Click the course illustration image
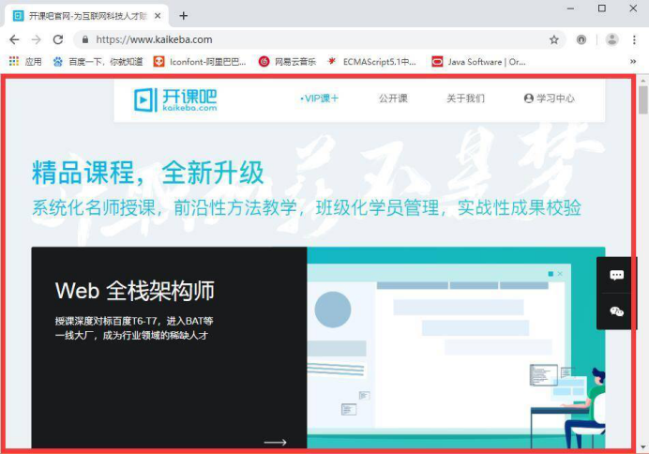The image size is (649, 454). 456,348
